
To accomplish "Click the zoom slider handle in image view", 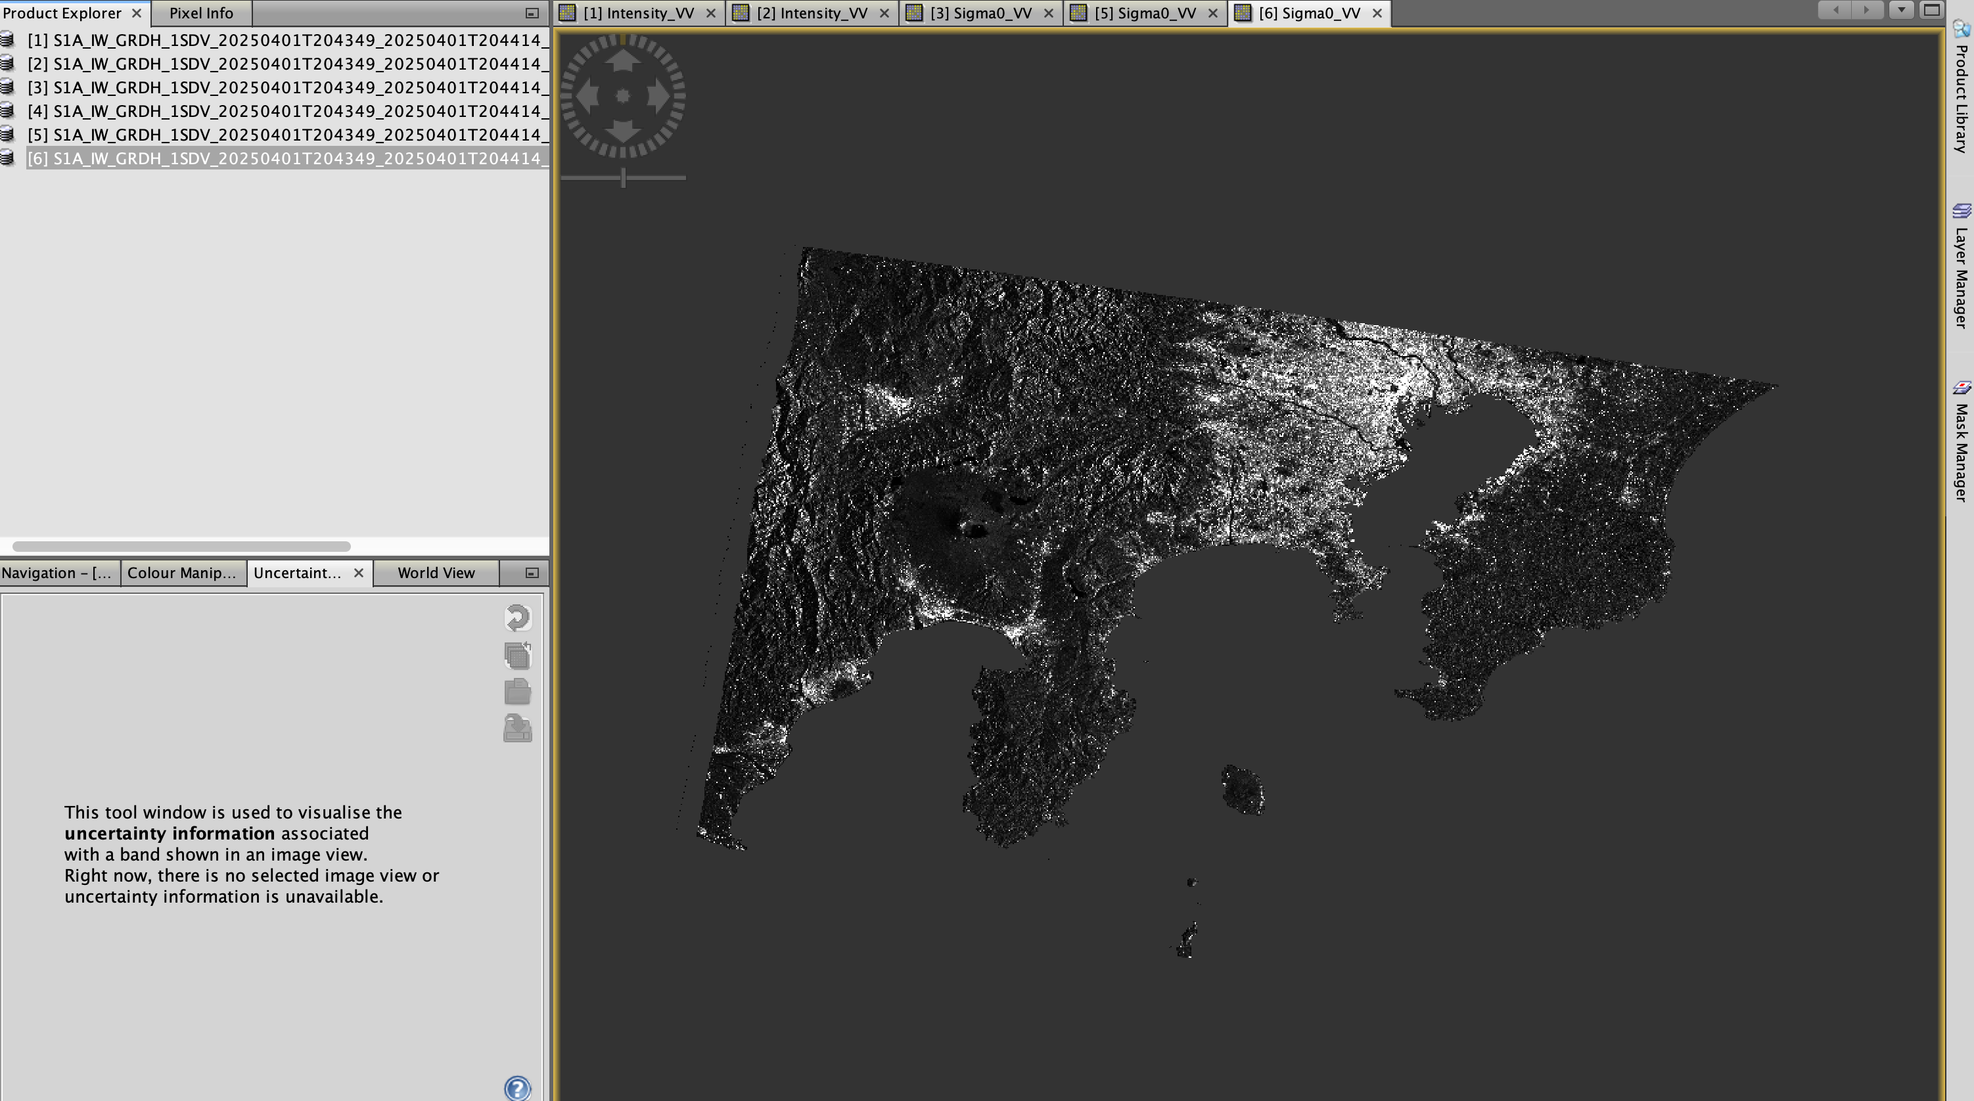I will [x=624, y=178].
